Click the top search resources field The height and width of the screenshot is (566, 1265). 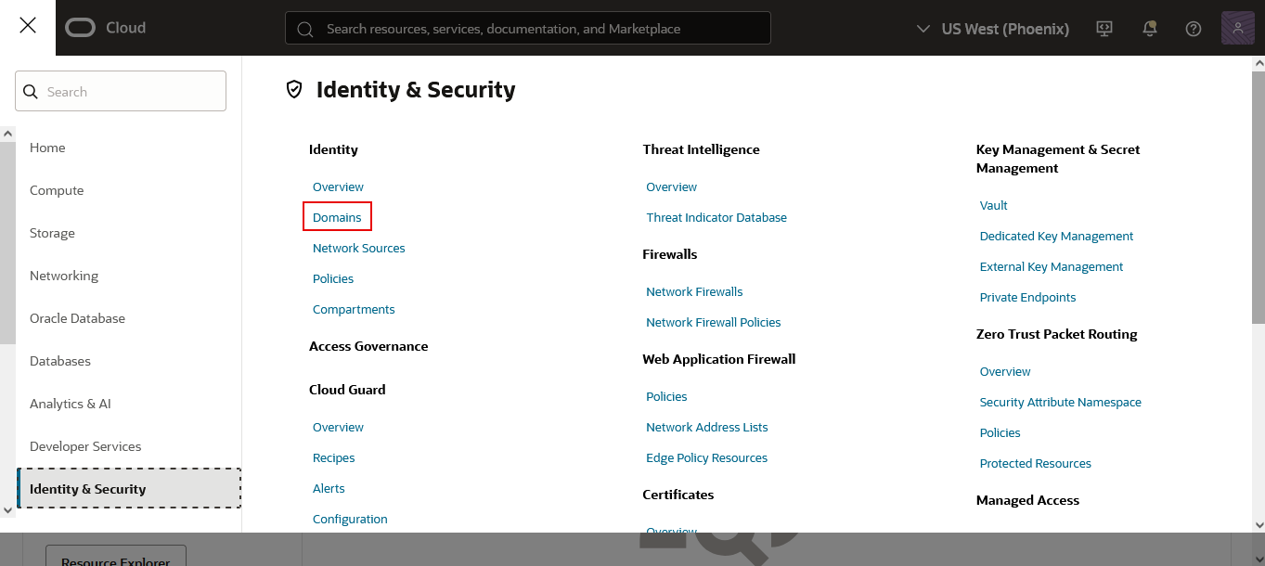tap(527, 29)
